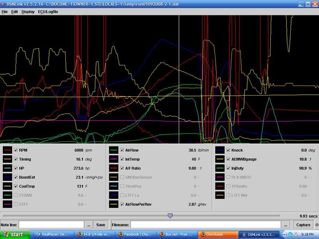Click the green AirFlow color swatch

[114, 150]
